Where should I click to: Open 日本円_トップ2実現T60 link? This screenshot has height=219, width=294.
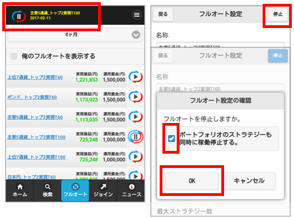click(31, 177)
